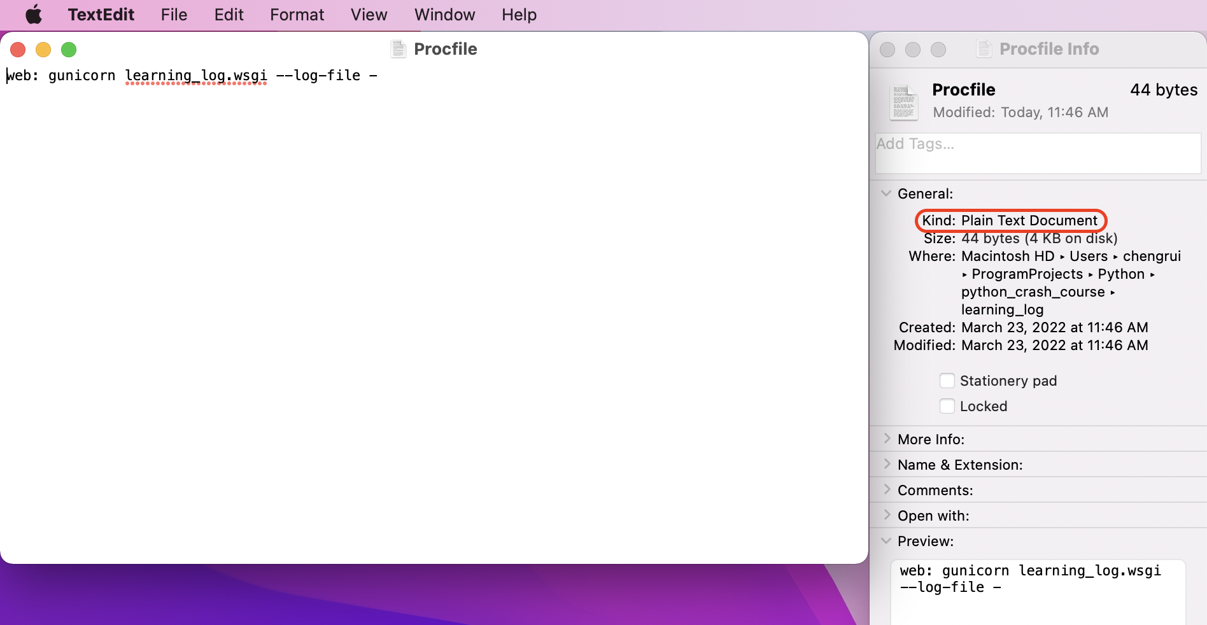This screenshot has height=625, width=1207.
Task: Click the Procfile document icon in title bar
Action: [x=399, y=49]
